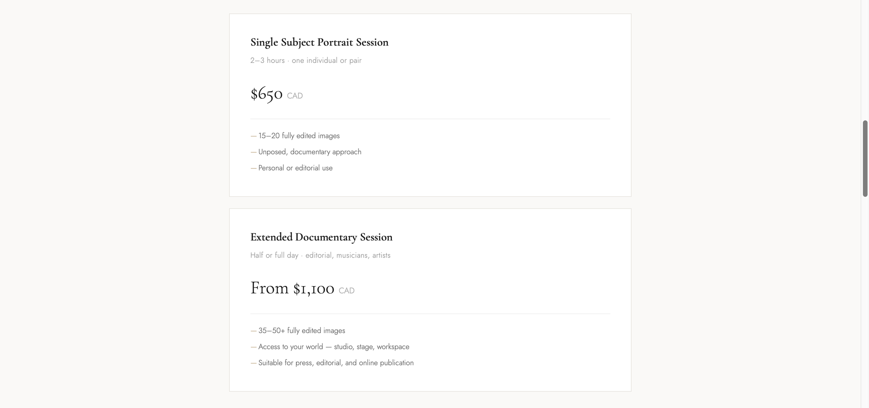Image resolution: width=869 pixels, height=408 pixels.
Task: Click the $650 price text
Action: coord(266,94)
